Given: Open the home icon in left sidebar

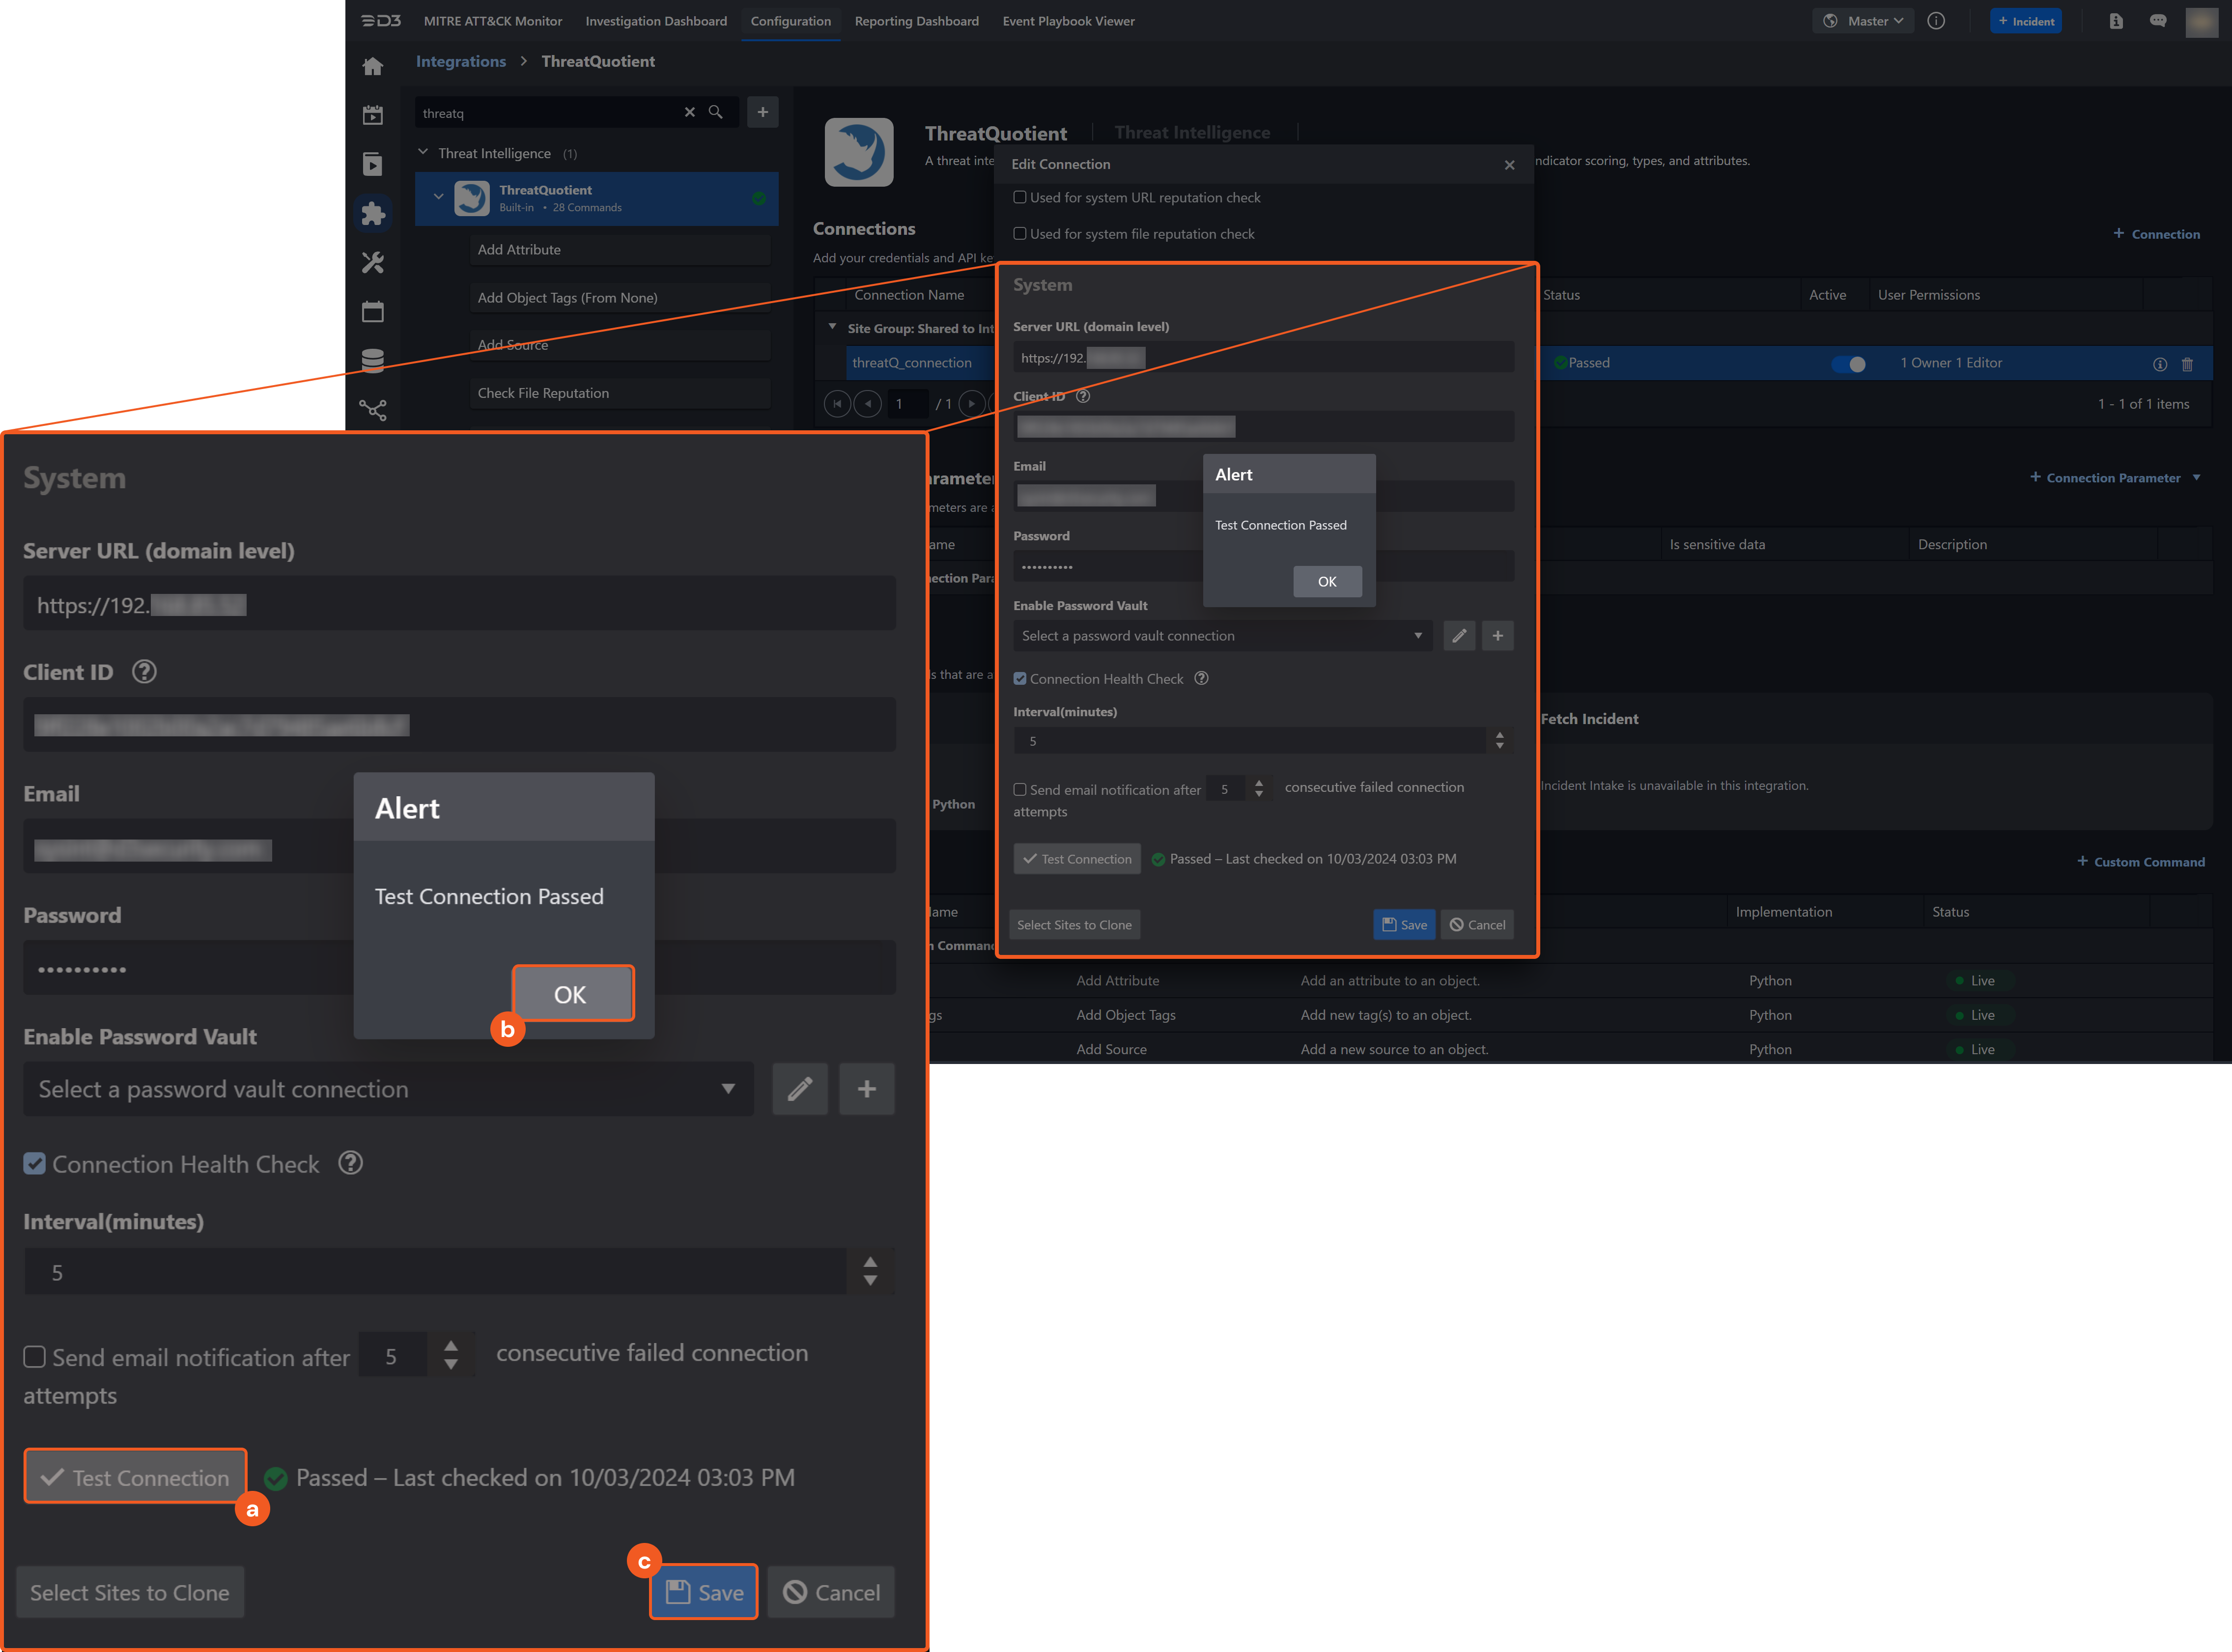Looking at the screenshot, I should pos(372,66).
